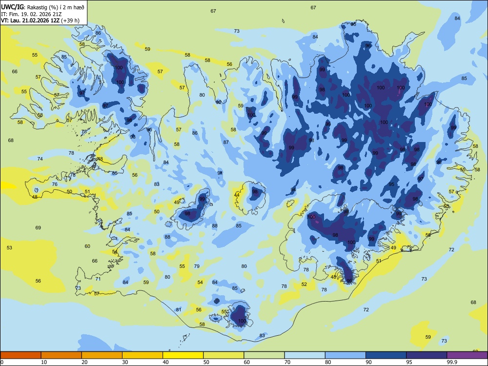Click the map value '76' on Snæfellsnes

[x=55, y=184]
